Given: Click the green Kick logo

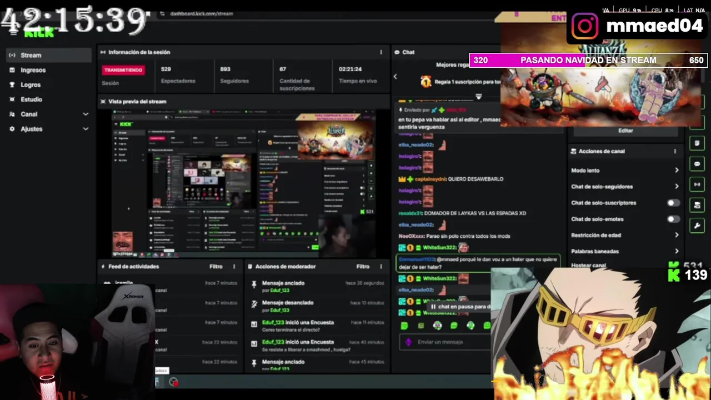Looking at the screenshot, I should [39, 33].
